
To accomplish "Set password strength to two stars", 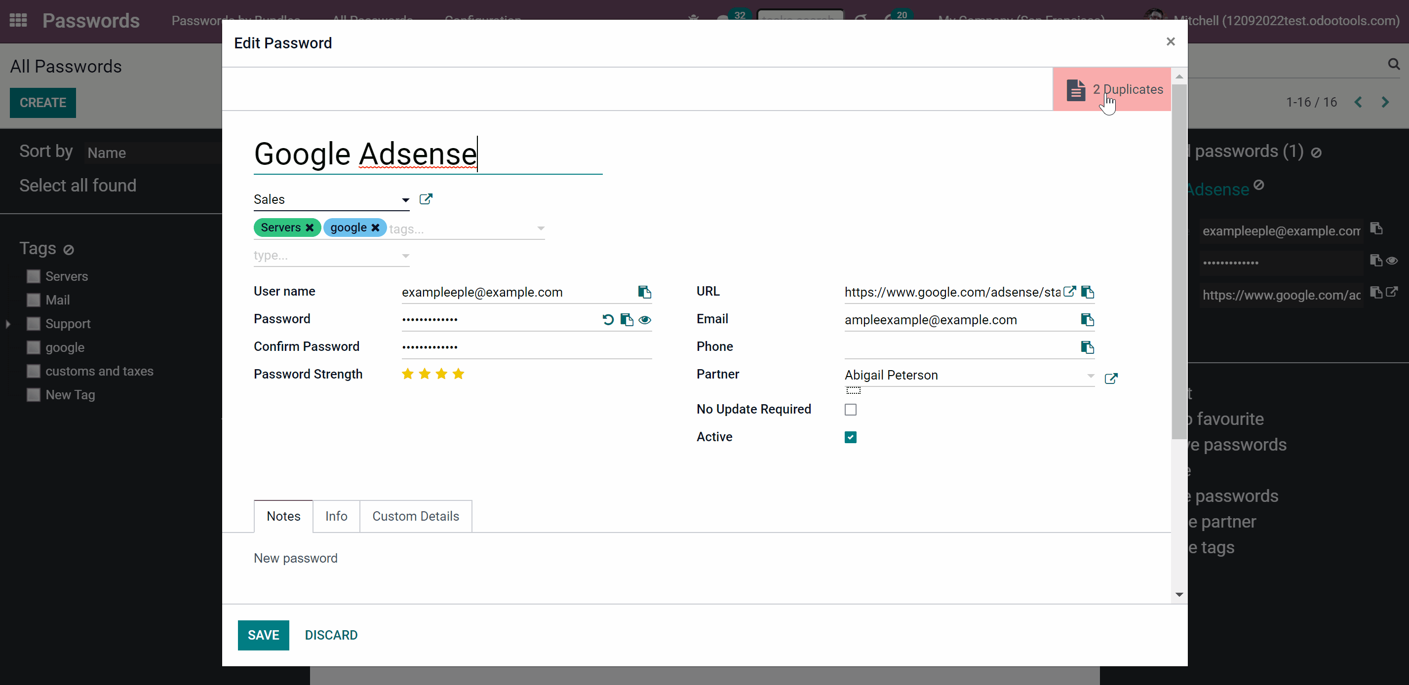I will [425, 374].
